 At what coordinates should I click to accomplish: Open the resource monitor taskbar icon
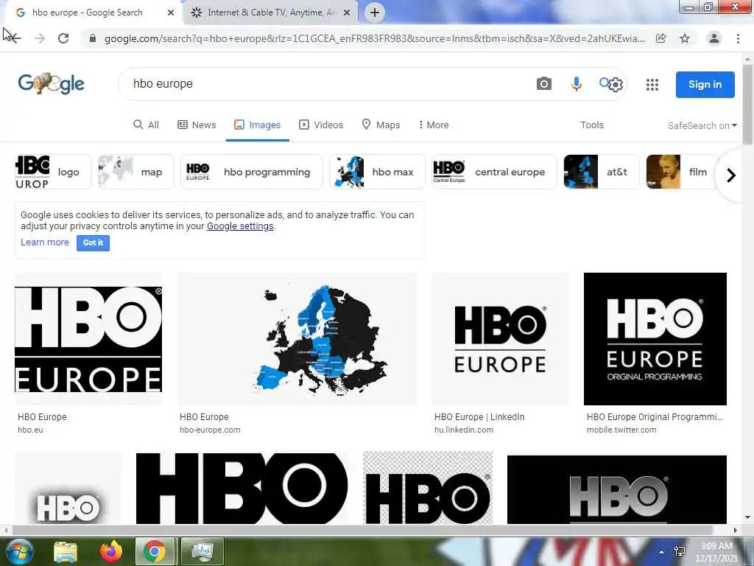202,551
